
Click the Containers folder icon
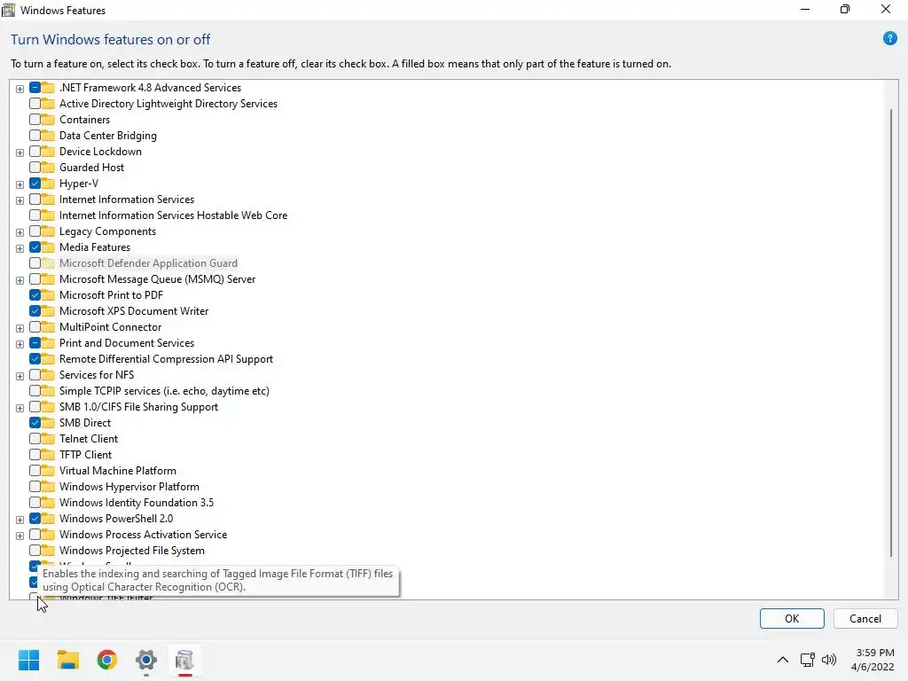click(48, 120)
